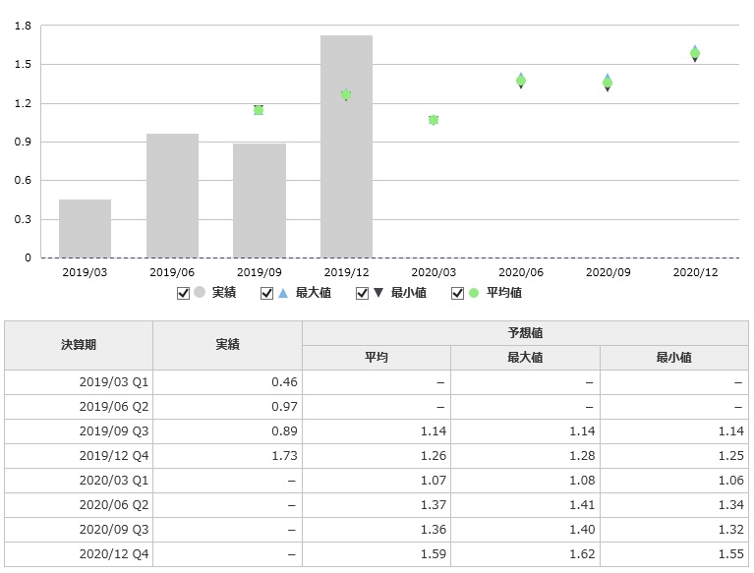Viewport: 754px width, 573px height.
Task: Select the 2020/12 Q4 row label
Action: [114, 554]
